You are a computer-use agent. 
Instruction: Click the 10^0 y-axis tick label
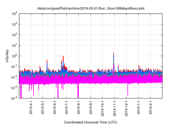pyautogui.click(x=15, y=56)
